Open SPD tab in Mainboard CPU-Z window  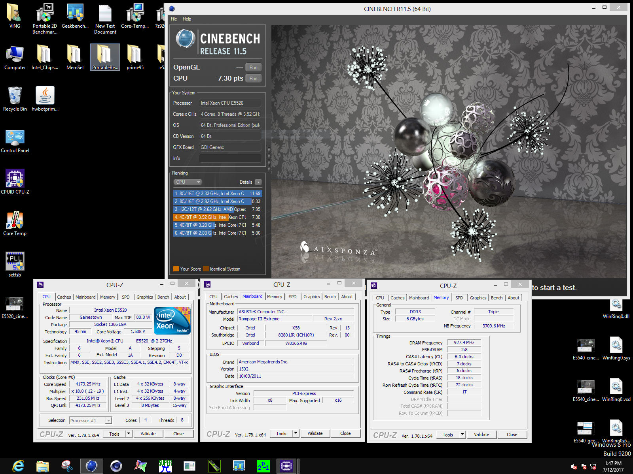[x=293, y=297]
